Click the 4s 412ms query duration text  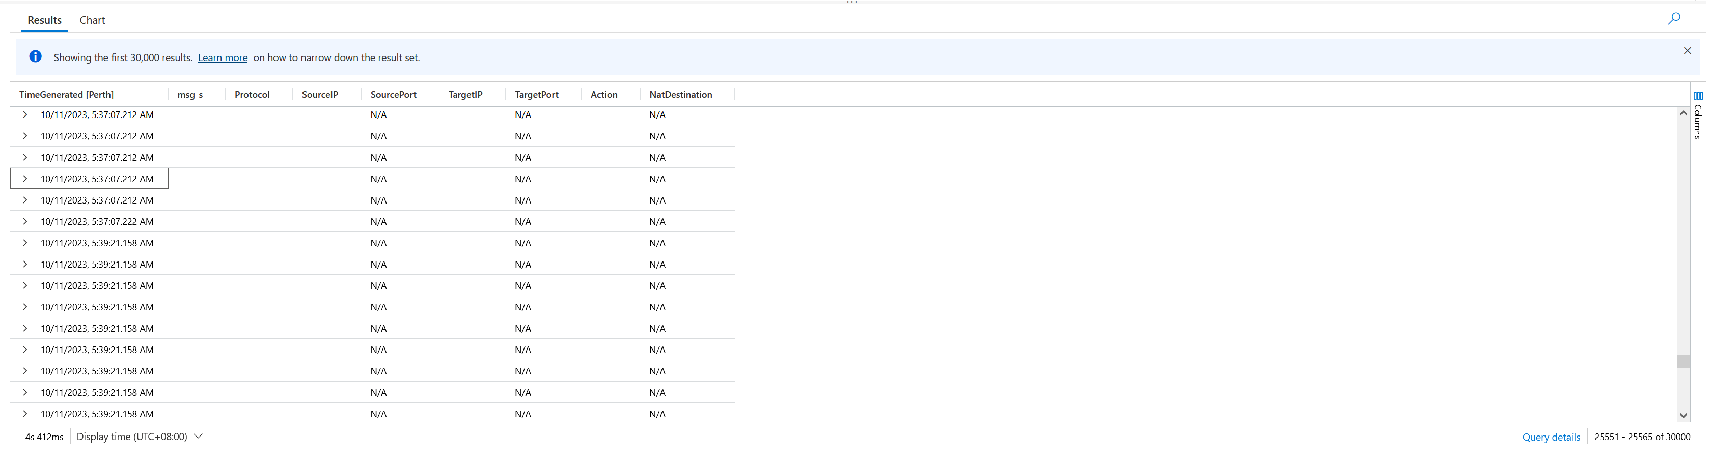coord(44,437)
